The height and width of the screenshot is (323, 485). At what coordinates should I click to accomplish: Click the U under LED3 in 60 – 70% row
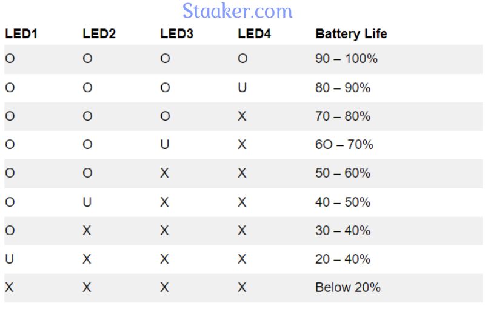tap(164, 144)
